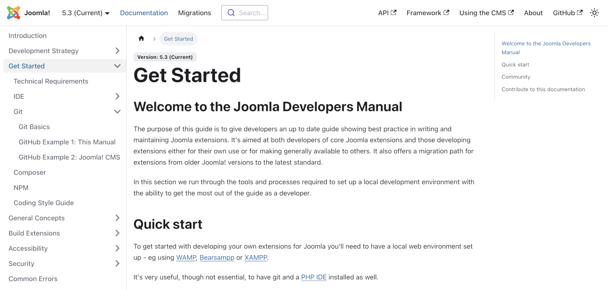Screen dimensions: 608x290
Task: Open Composer sidebar page
Action: [x=30, y=172]
